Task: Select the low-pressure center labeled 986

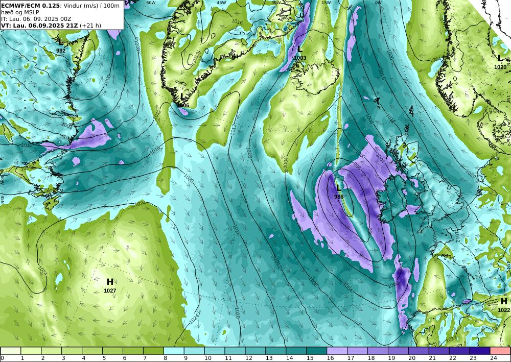Action: coord(339,191)
